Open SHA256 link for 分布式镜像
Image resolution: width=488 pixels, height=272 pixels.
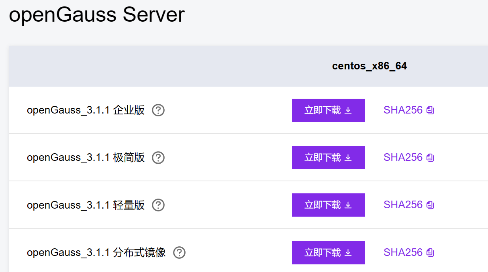coord(403,252)
